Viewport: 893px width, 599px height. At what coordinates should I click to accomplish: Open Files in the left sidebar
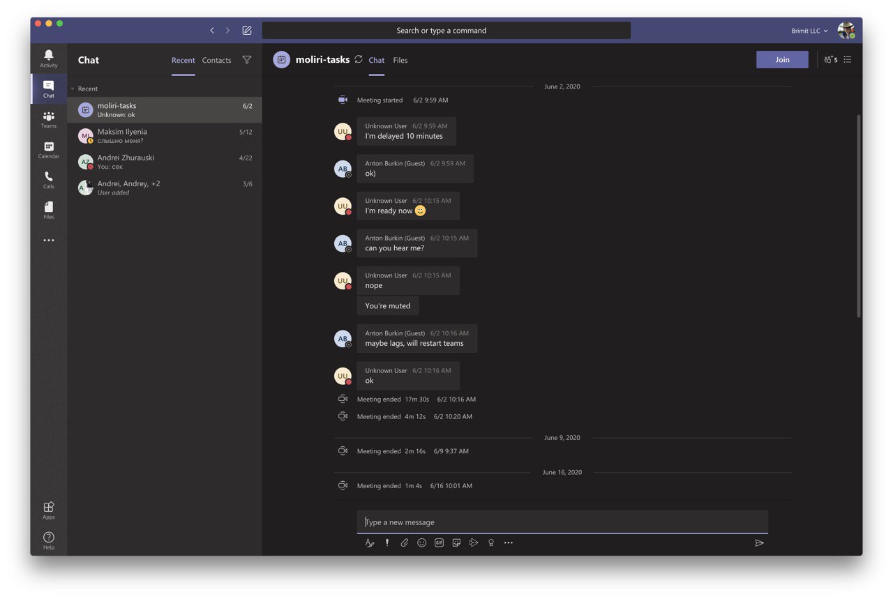(49, 211)
